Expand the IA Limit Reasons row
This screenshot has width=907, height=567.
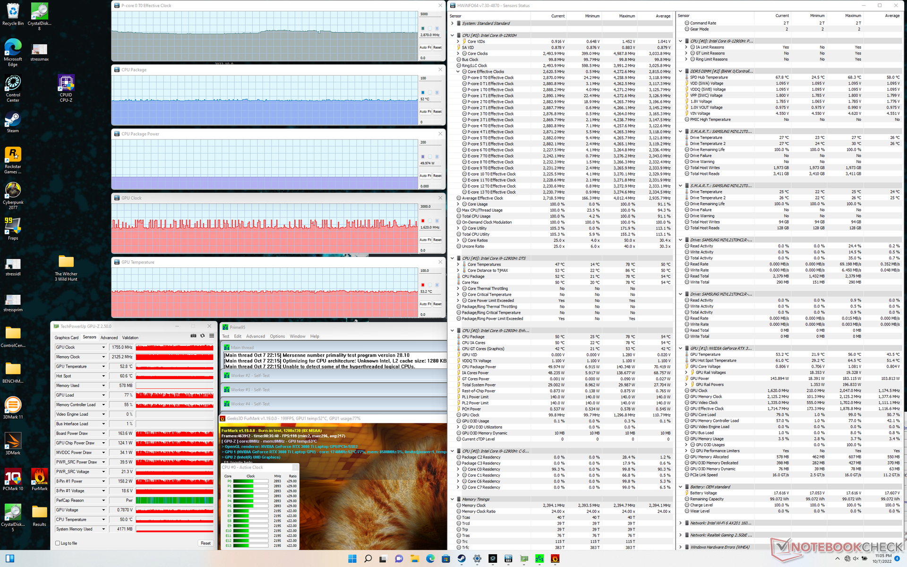[686, 47]
